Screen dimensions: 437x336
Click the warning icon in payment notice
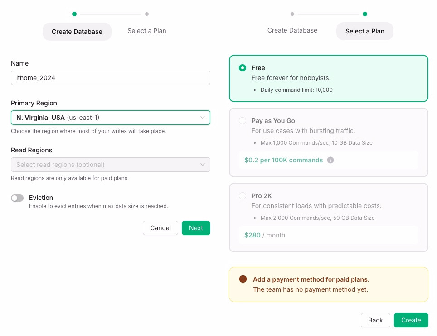pyautogui.click(x=243, y=279)
